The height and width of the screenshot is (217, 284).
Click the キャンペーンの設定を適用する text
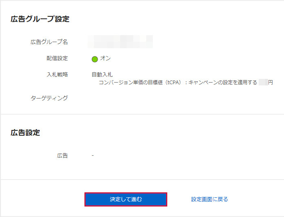[223, 83]
